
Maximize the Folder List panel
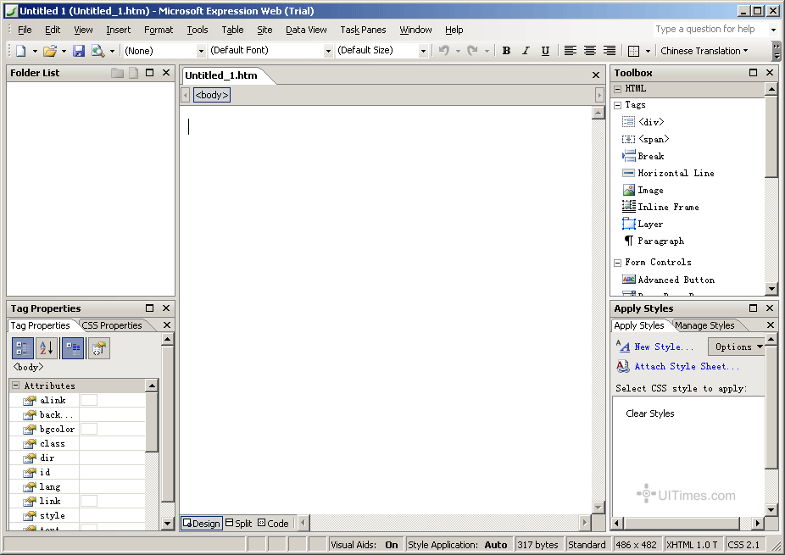[150, 73]
